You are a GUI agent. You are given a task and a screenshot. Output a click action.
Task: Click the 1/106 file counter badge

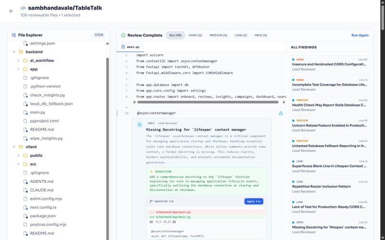coord(99,35)
